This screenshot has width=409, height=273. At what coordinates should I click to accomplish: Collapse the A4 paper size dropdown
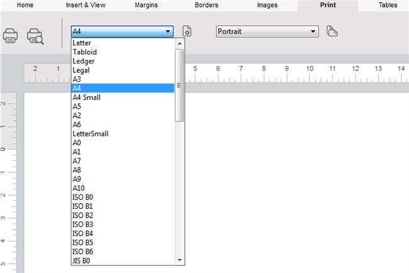click(x=167, y=31)
